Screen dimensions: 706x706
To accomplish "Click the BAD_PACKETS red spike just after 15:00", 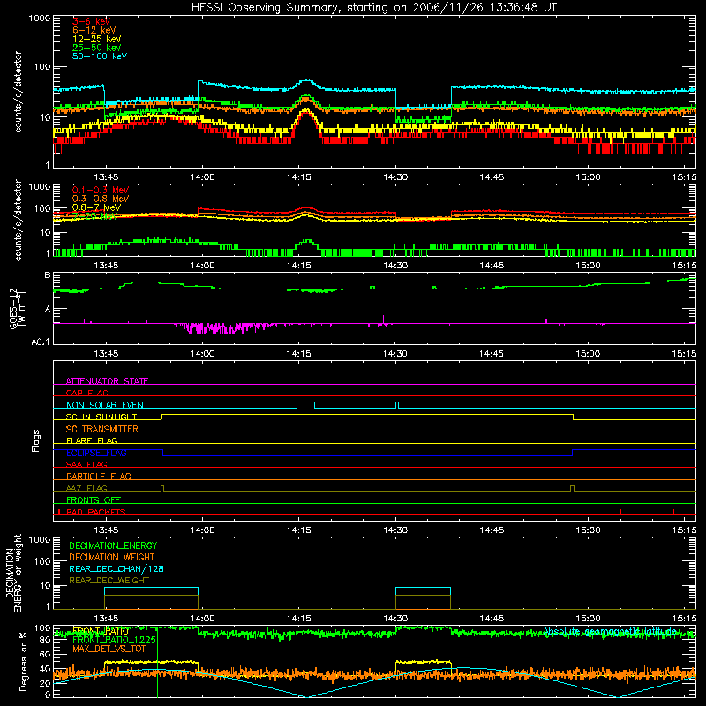I will [x=620, y=512].
